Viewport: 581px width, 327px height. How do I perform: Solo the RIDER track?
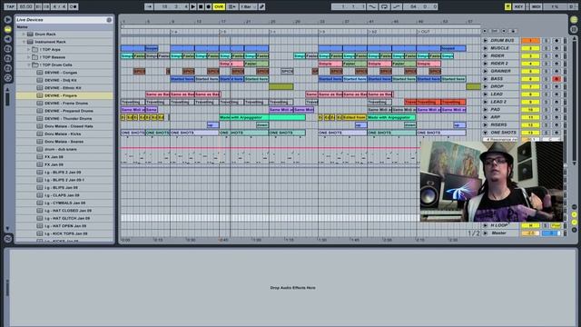[x=546, y=56]
